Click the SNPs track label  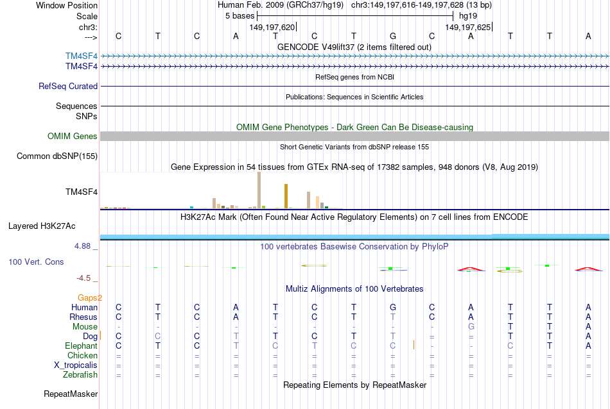click(87, 116)
